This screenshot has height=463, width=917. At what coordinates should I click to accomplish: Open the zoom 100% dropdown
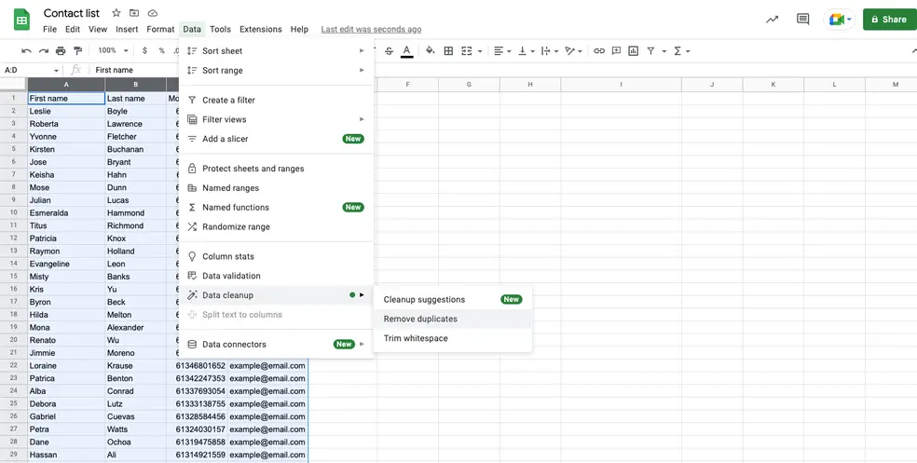pyautogui.click(x=113, y=51)
